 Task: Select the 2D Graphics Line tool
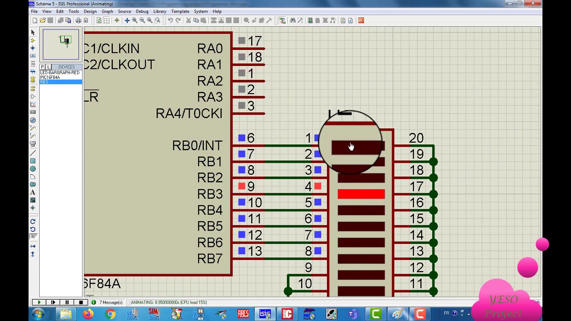[x=33, y=153]
